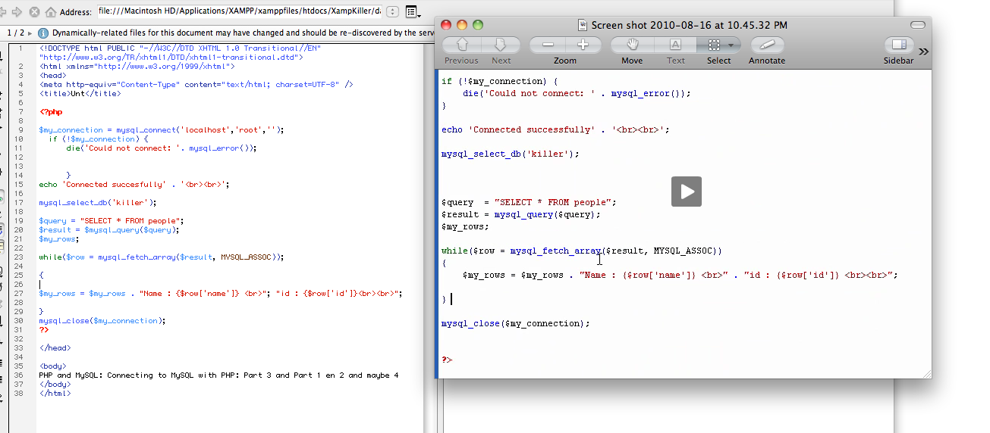Show more toolbar items via double chevron

pyautogui.click(x=923, y=51)
